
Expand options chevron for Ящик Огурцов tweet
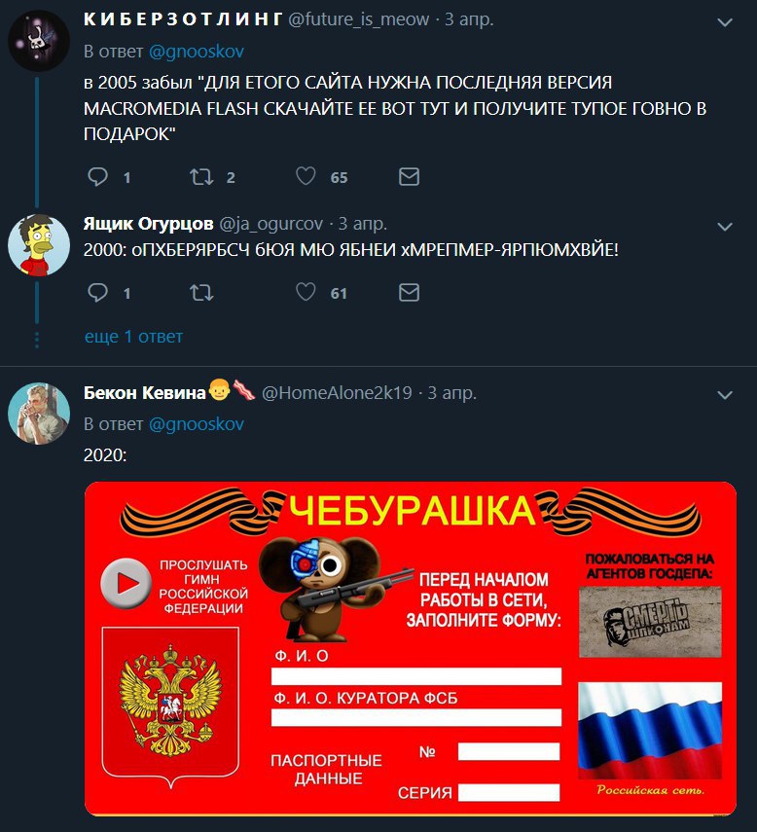click(x=725, y=227)
